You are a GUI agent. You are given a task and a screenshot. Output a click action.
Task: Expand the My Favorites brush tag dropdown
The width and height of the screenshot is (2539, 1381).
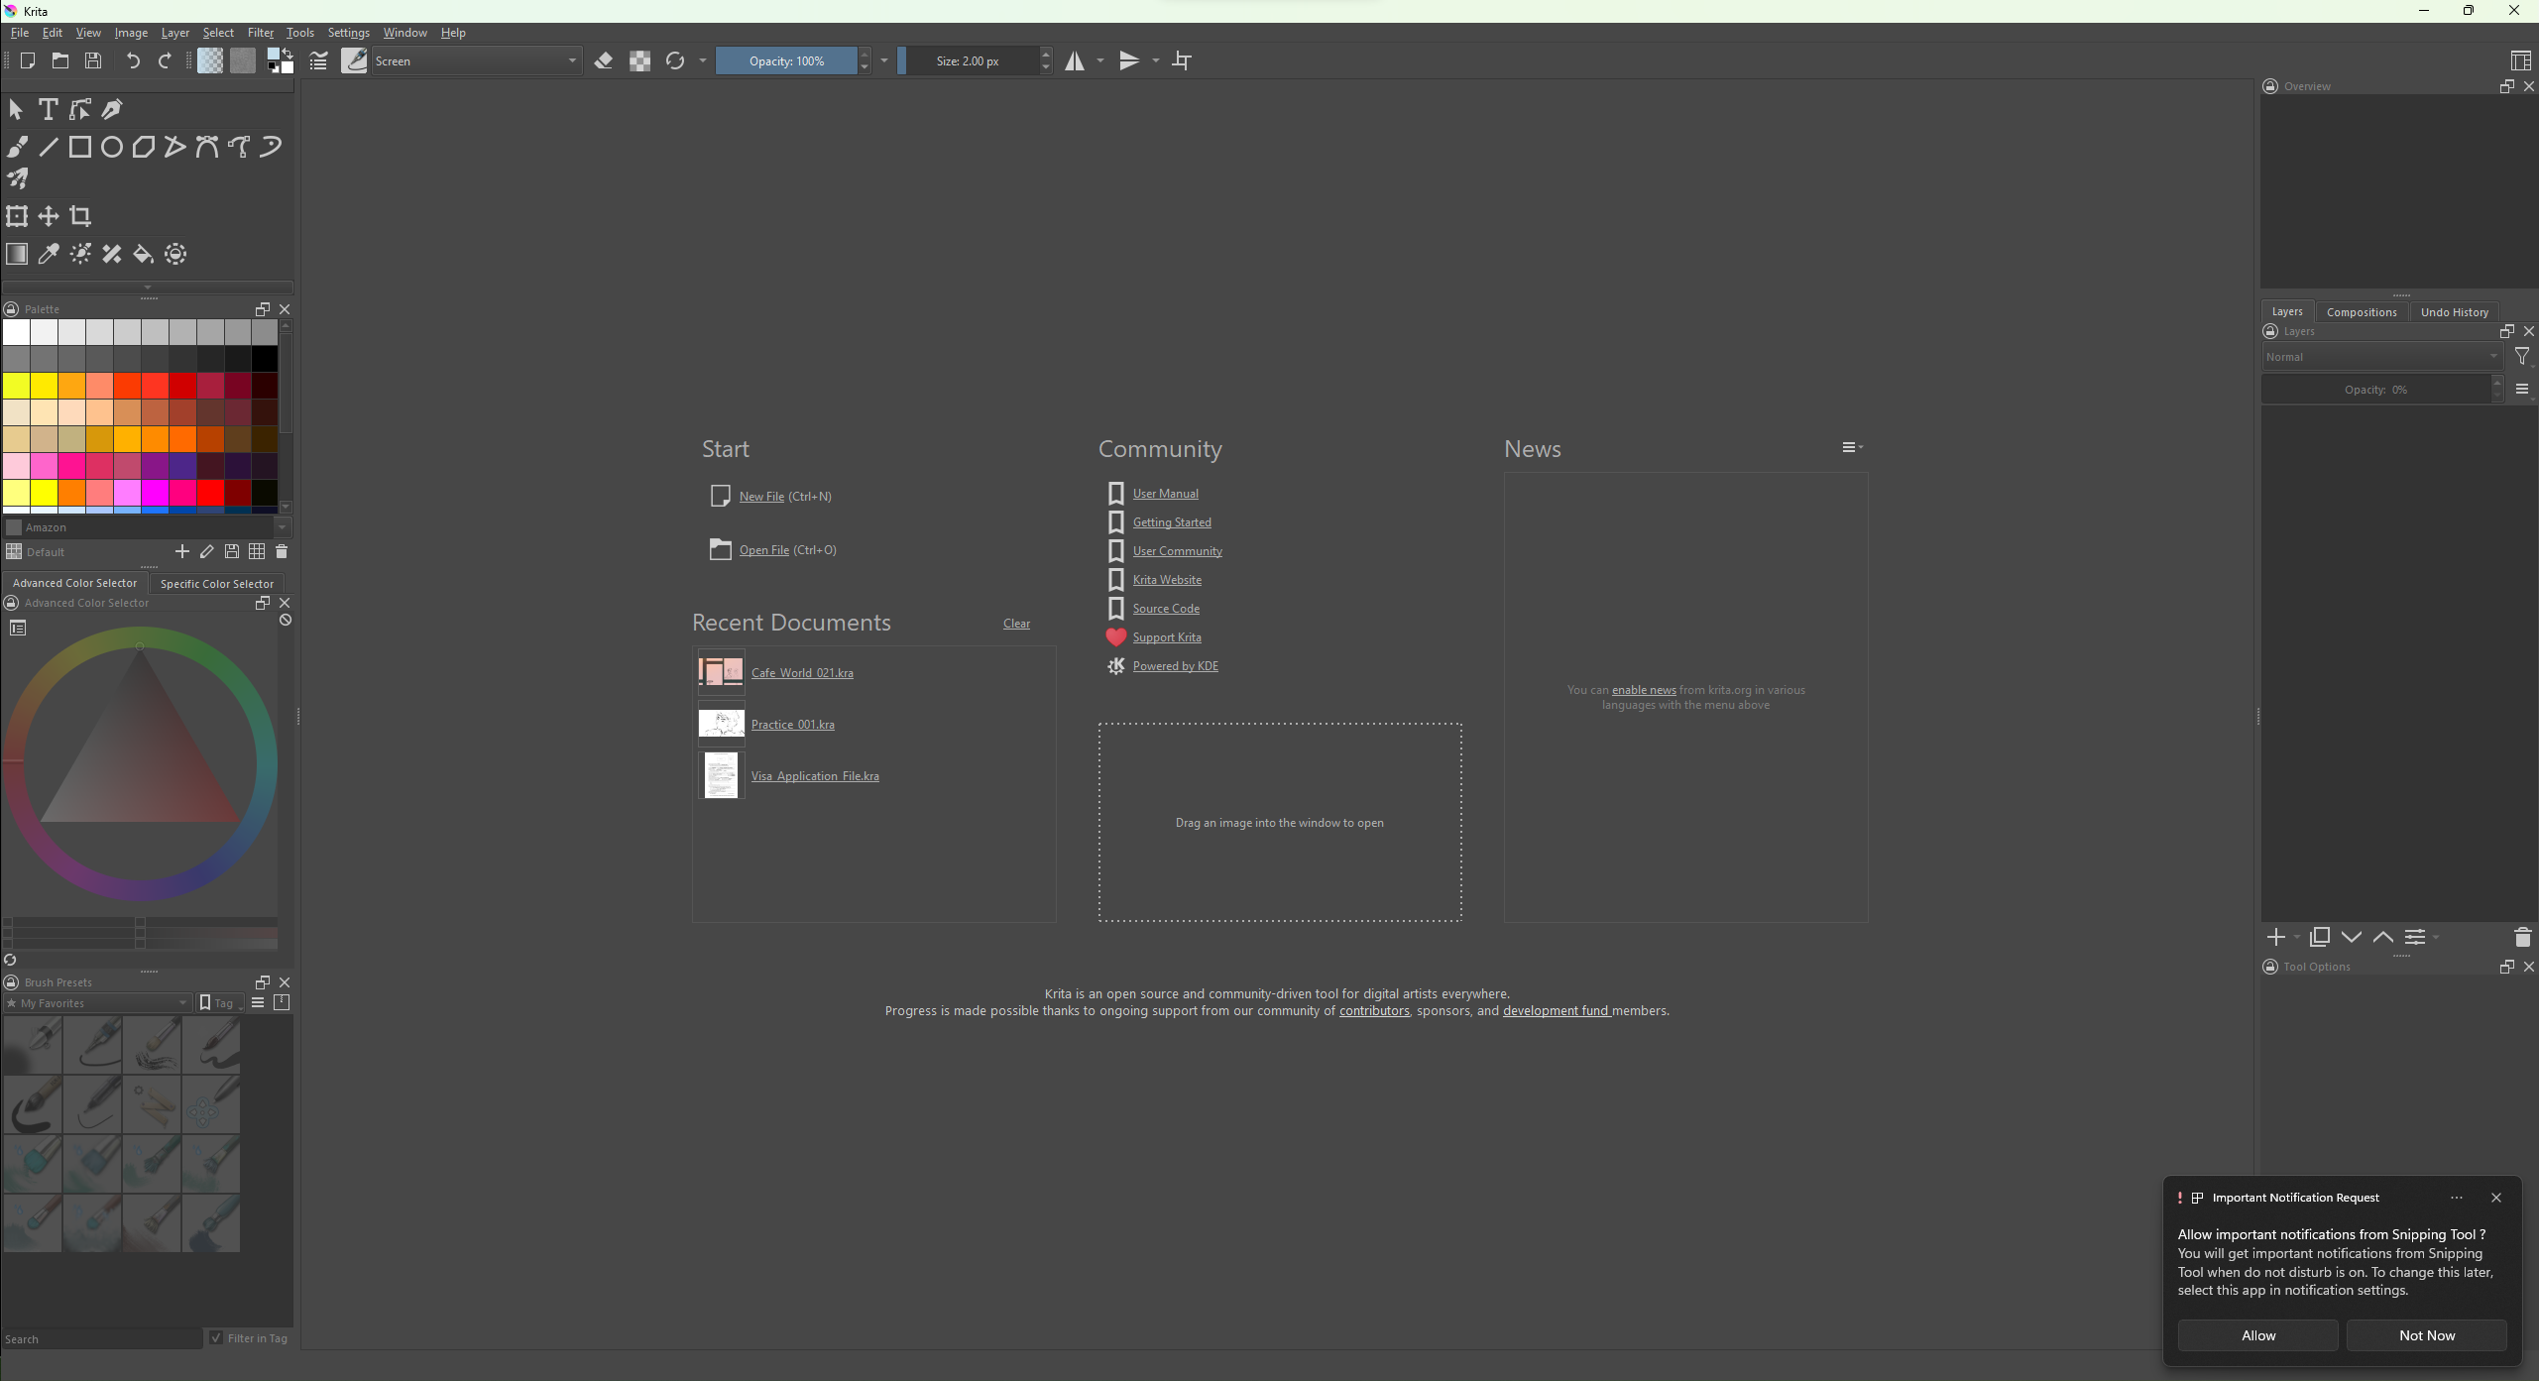[97, 1003]
